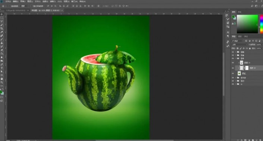Select the Clone Stamp tool
263x141 pixels.
point(1,43)
